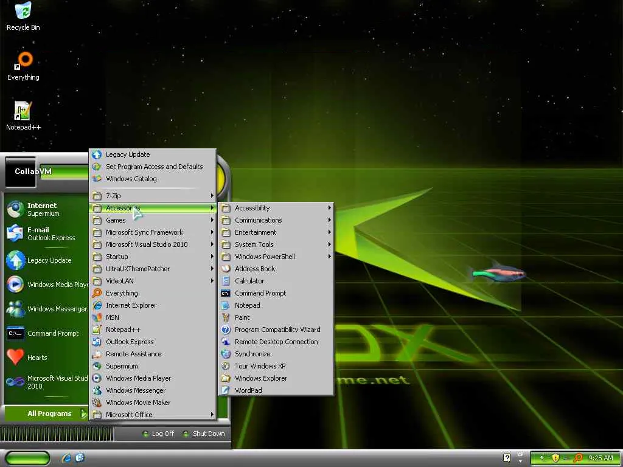
Task: Open Set Program Access and Defaults
Action: (153, 167)
